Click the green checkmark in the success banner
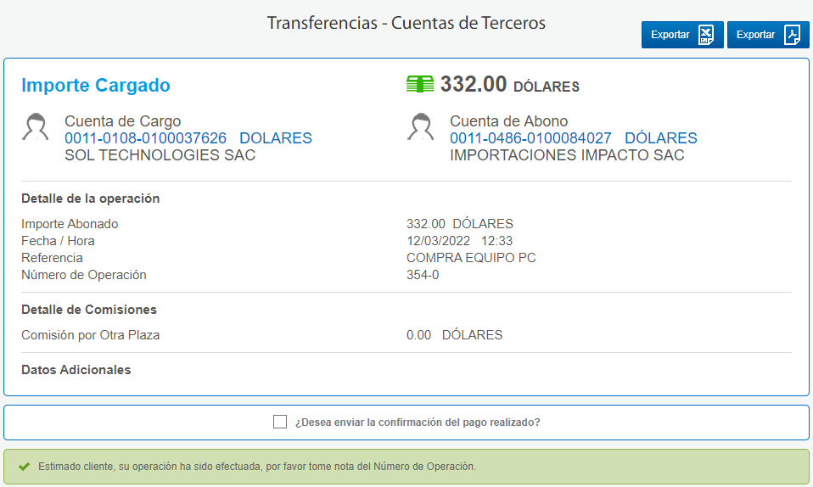 (x=25, y=467)
